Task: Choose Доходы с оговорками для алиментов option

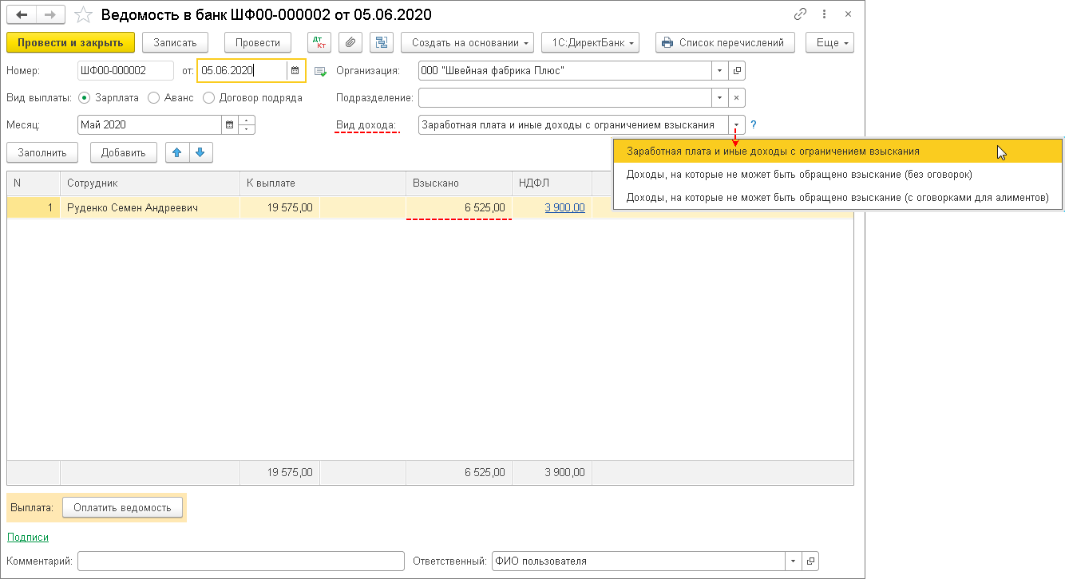Action: pyautogui.click(x=837, y=197)
